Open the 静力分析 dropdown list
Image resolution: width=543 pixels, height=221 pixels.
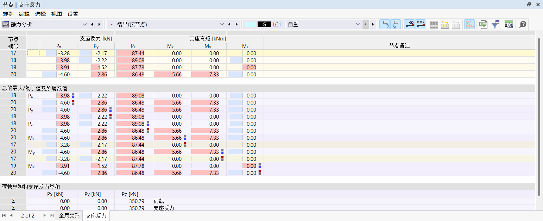(84, 24)
